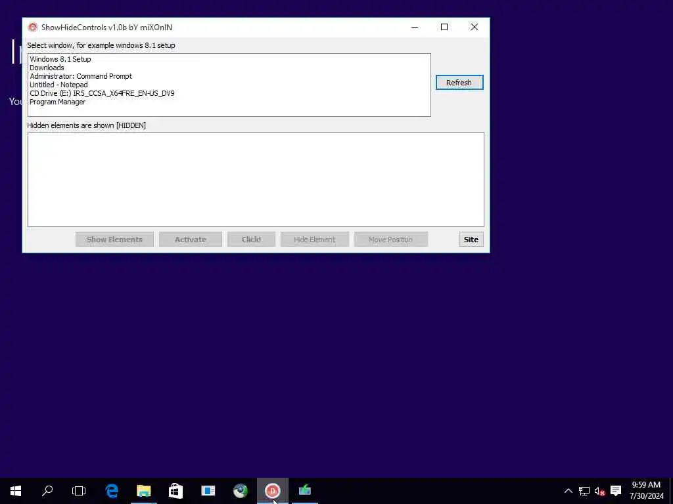The image size is (673, 504).
Task: Open Task View on the taskbar
Action: pyautogui.click(x=79, y=491)
